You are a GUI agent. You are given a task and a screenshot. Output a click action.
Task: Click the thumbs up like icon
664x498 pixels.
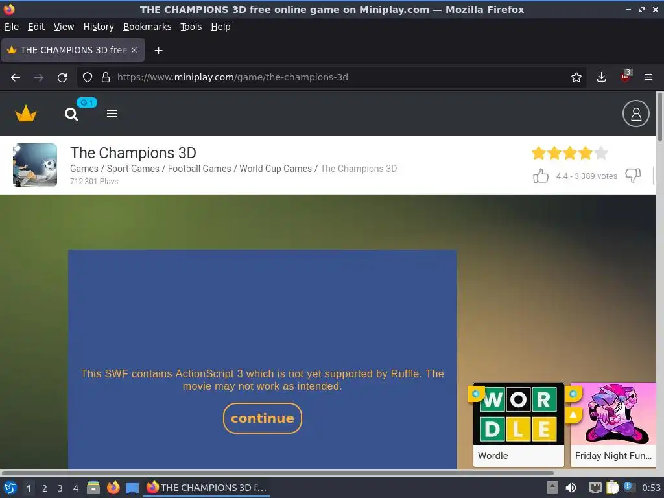541,176
